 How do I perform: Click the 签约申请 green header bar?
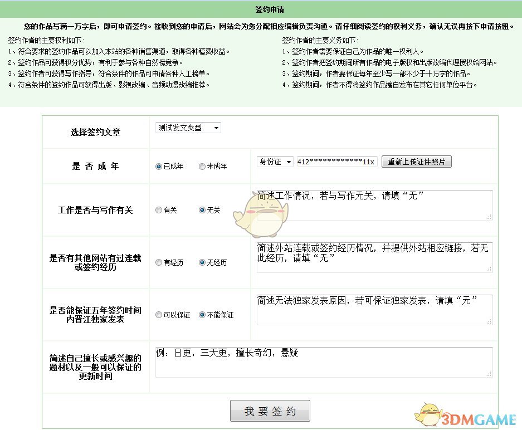[261, 9]
